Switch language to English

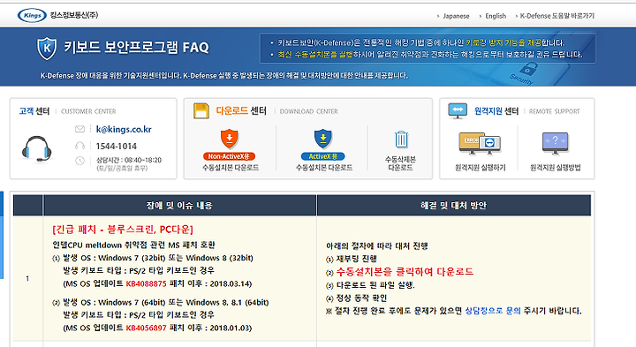tap(496, 16)
